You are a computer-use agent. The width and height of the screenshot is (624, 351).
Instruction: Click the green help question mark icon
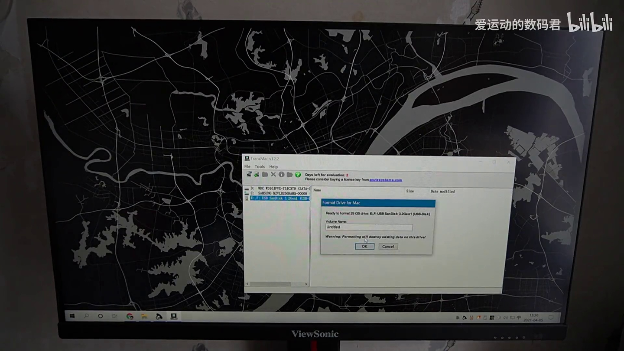298,175
